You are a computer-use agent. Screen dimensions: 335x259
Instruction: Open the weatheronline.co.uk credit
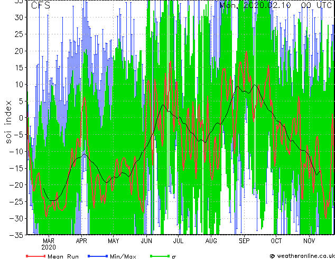pyautogui.click(x=302, y=256)
